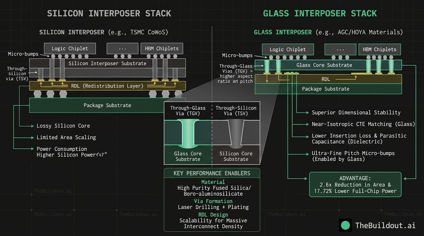Expand the Via Formation section
The height and width of the screenshot is (236, 424).
click(213, 201)
